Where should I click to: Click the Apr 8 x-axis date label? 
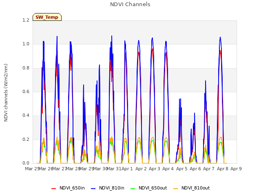222,169
